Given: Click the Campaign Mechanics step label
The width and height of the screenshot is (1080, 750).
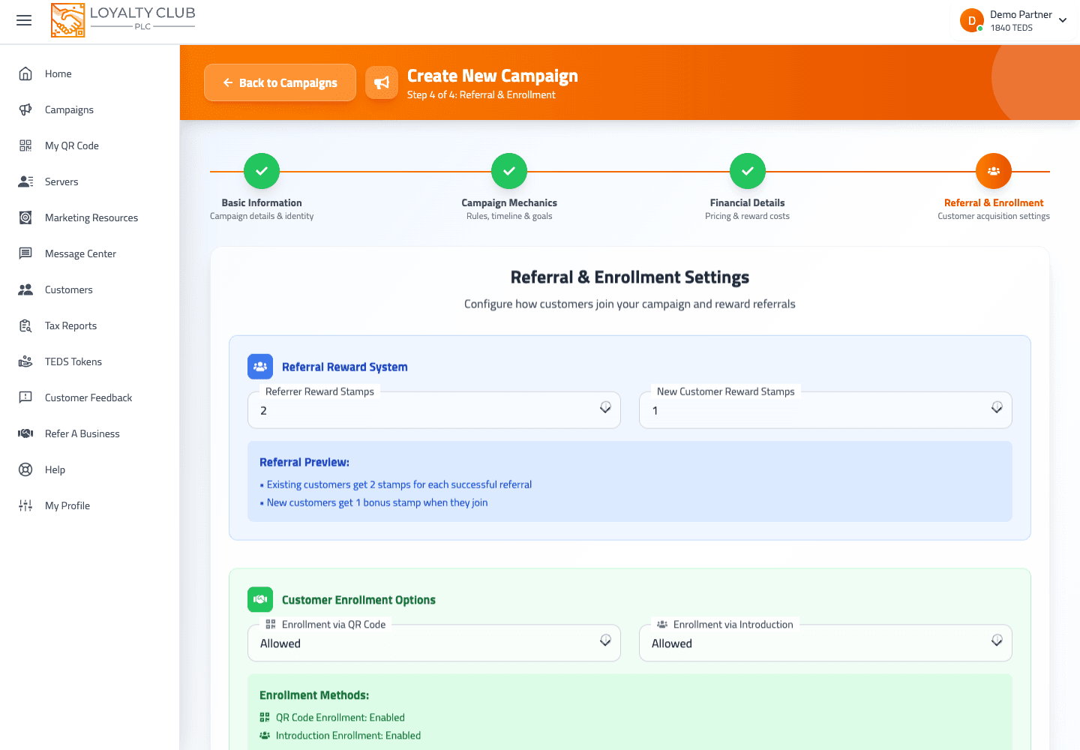Looking at the screenshot, I should click(509, 202).
